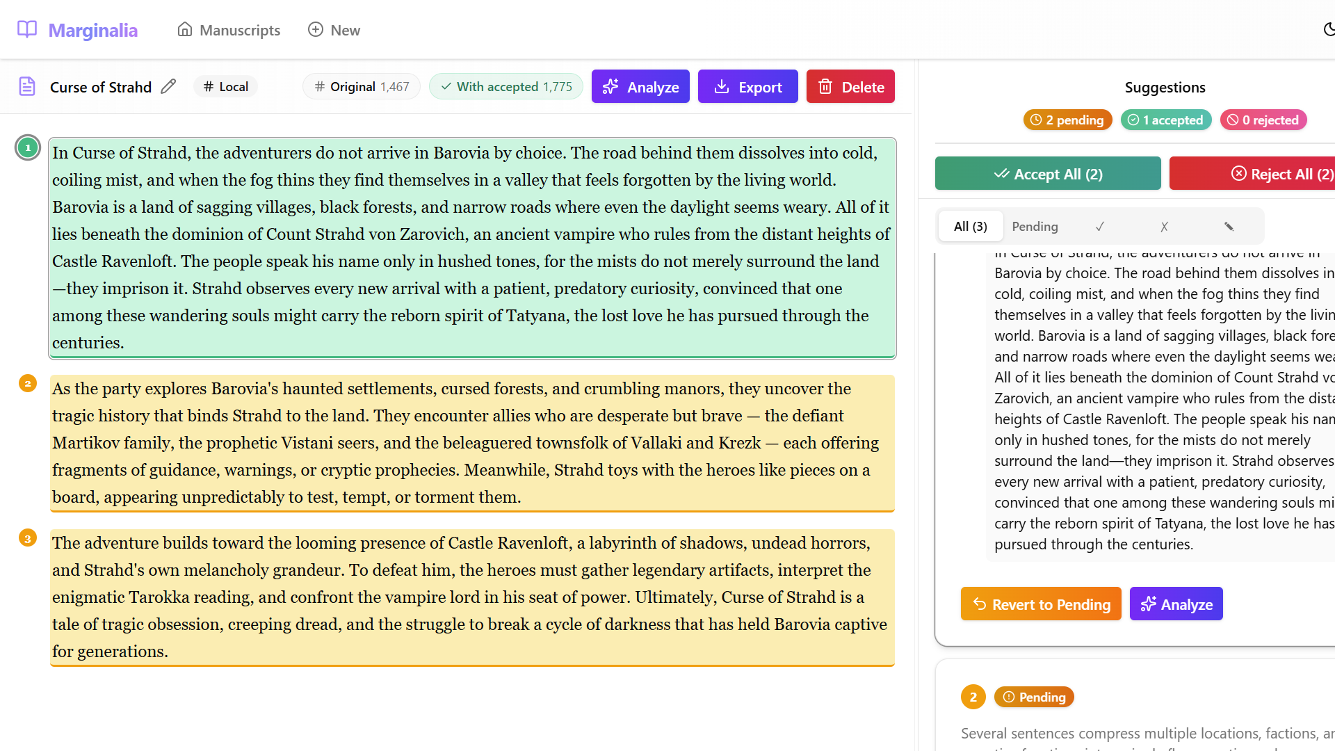1335x751 pixels.
Task: Edit title with the pencil icon
Action: (168, 86)
